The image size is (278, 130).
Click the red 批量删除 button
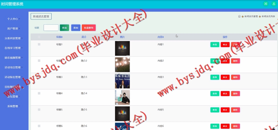89,28
